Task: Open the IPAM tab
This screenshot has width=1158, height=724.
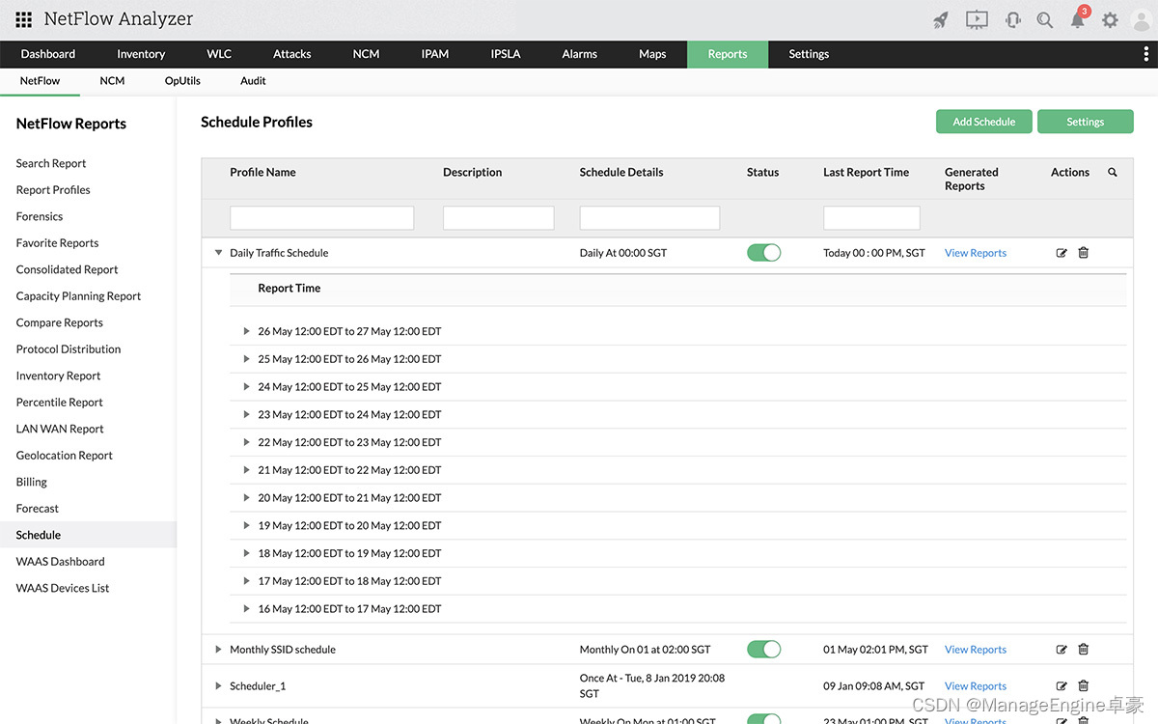Action: [435, 54]
